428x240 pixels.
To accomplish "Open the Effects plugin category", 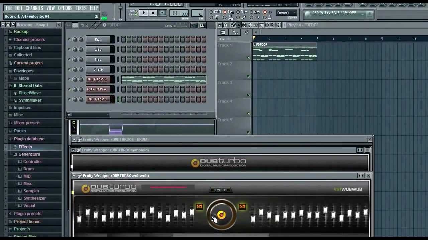I will coord(25,147).
